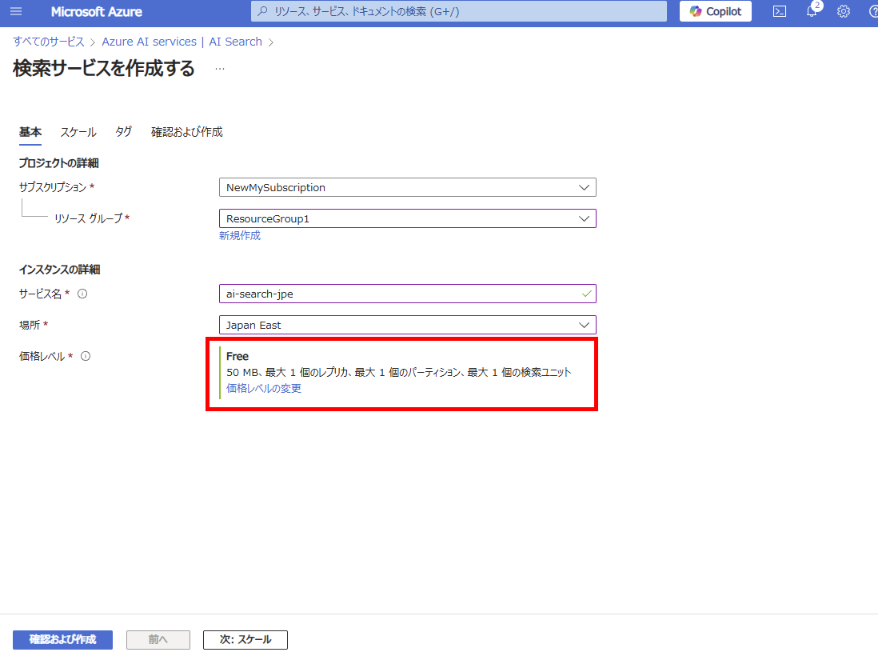Click the Copilot button
This screenshot has width=878, height=656.
pyautogui.click(x=715, y=12)
